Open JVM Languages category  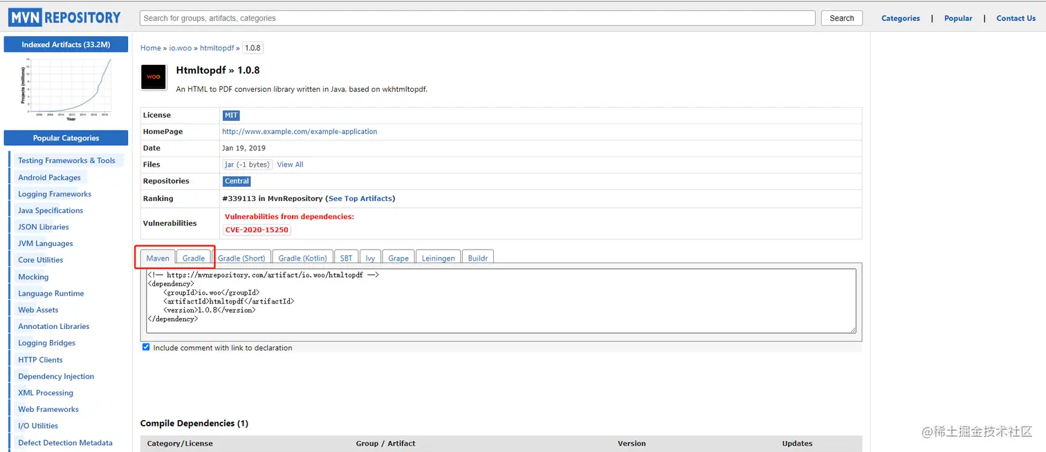point(46,243)
